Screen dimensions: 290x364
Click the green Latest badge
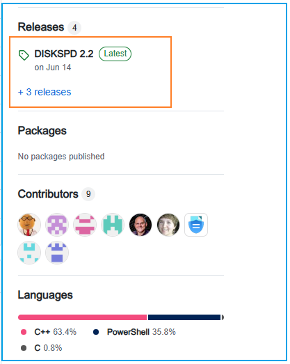pos(115,54)
